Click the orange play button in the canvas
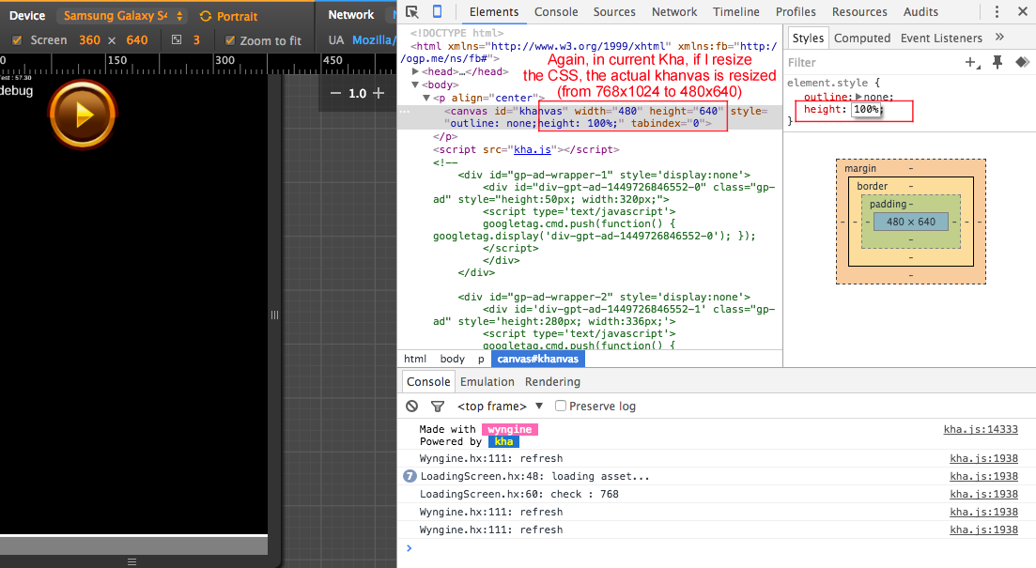This screenshot has height=568, width=1036. coord(83,115)
